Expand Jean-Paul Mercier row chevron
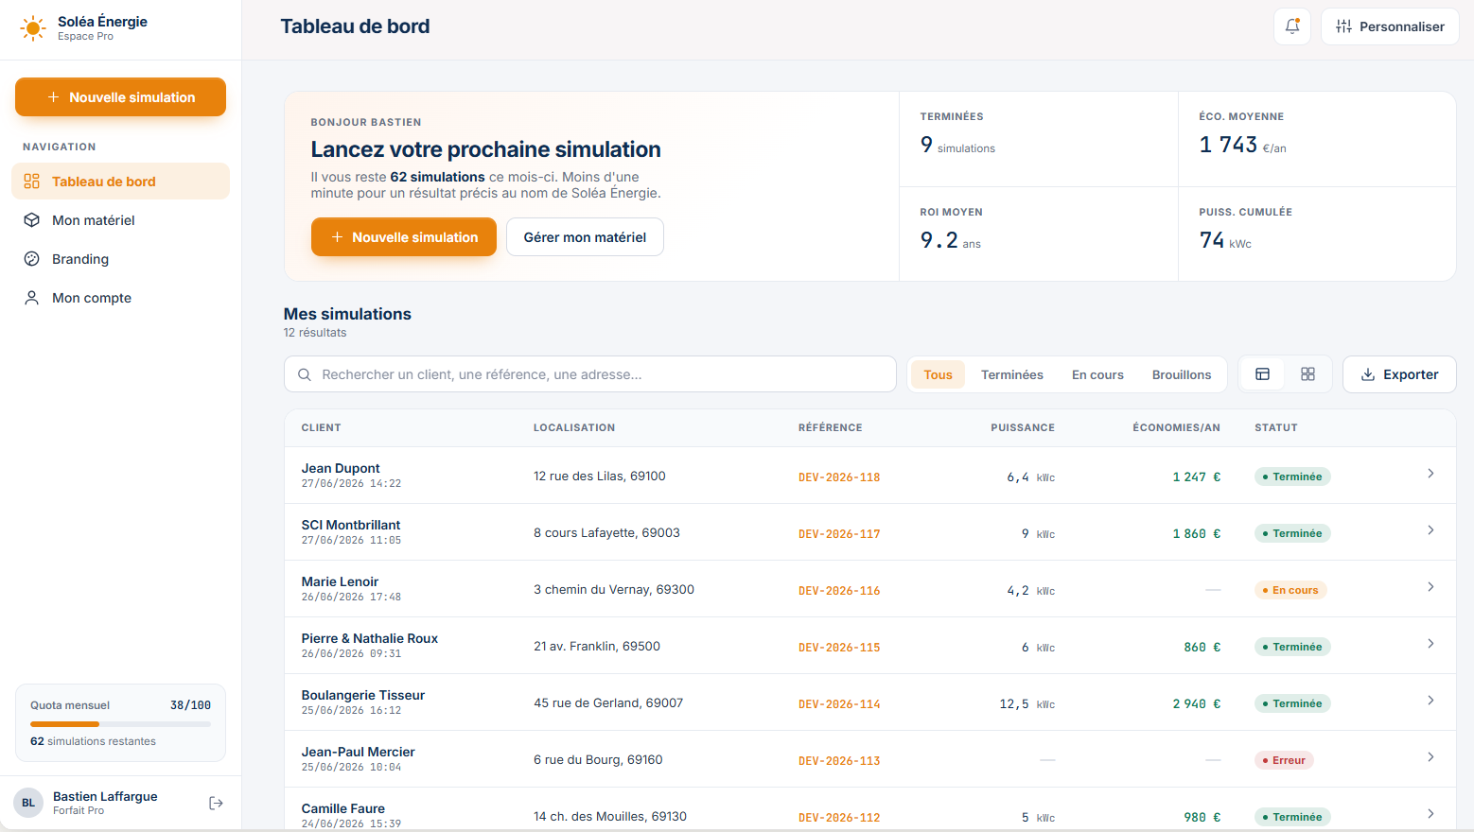The height and width of the screenshot is (832, 1474). point(1430,757)
